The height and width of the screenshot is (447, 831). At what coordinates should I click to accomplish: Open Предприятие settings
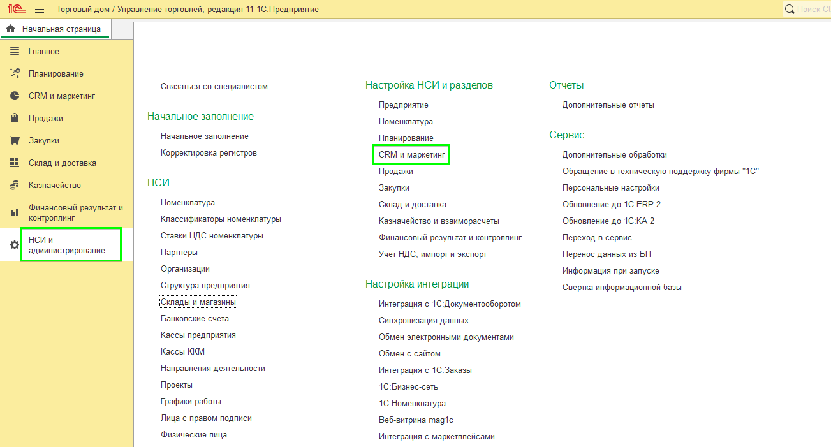pos(404,105)
